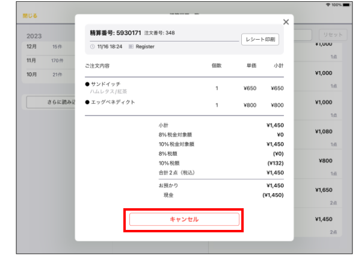Focus the search field beside リセット
Image resolution: width=361 pixels, height=260 pixels.
pos(302,35)
